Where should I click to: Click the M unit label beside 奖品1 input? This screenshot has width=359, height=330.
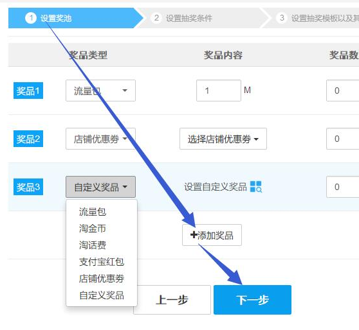[x=247, y=90]
